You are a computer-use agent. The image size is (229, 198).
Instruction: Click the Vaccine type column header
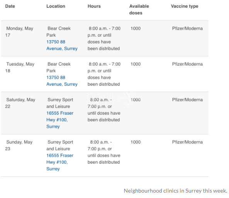185,6
